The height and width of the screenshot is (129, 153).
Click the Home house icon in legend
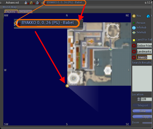pos(148,16)
